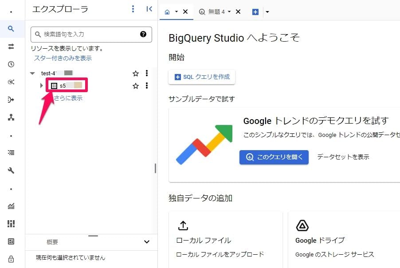Focus the explorer search field
The image size is (400, 268).
tap(91, 35)
